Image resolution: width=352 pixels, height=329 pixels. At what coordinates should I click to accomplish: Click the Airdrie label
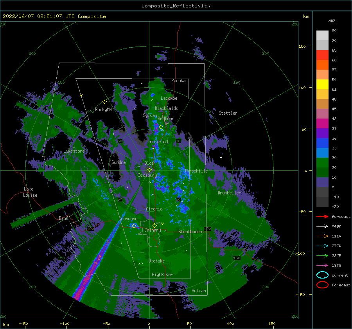pyautogui.click(x=154, y=209)
